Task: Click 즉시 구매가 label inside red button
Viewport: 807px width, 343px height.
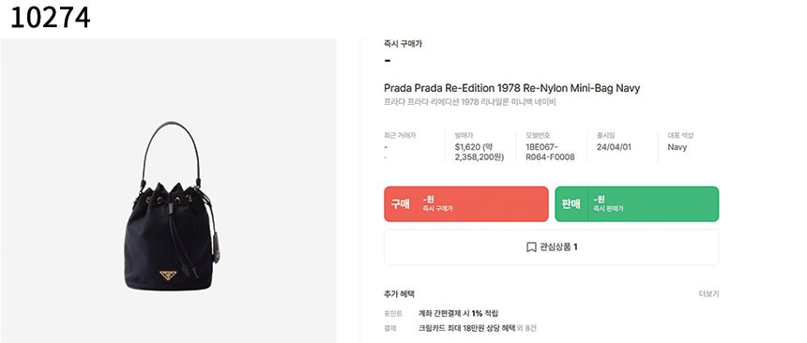Action: tap(437, 209)
